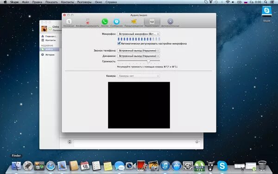Open Contacts address book in the Dock
Viewport: 278px width, 174px height.
point(74,166)
